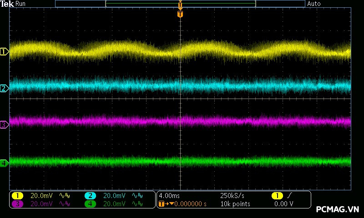Select the channel 3 badge in readout
Image resolution: width=364 pixels, height=218 pixels.
coord(17,204)
